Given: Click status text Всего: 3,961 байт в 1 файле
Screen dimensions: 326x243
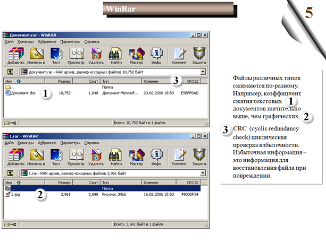Looking at the screenshot, I should (138, 224).
